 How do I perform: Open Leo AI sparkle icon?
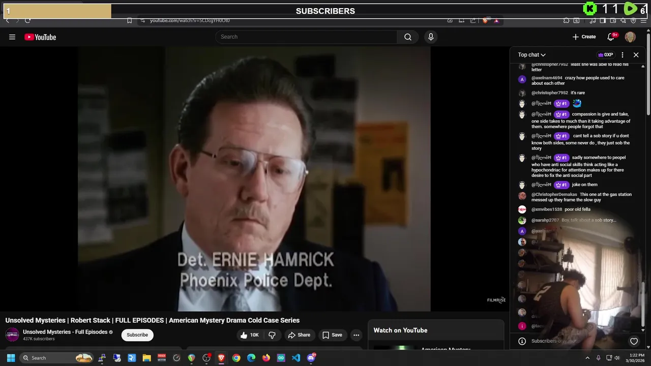tap(623, 20)
